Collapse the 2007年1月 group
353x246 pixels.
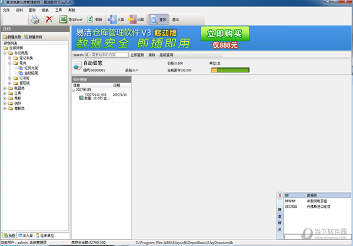(x=74, y=90)
